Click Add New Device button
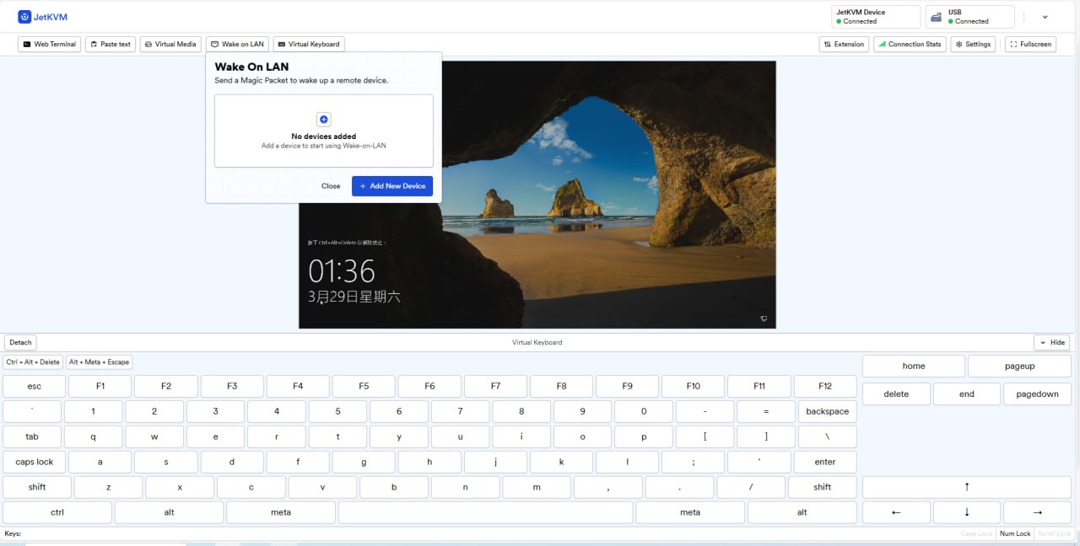 click(x=392, y=185)
